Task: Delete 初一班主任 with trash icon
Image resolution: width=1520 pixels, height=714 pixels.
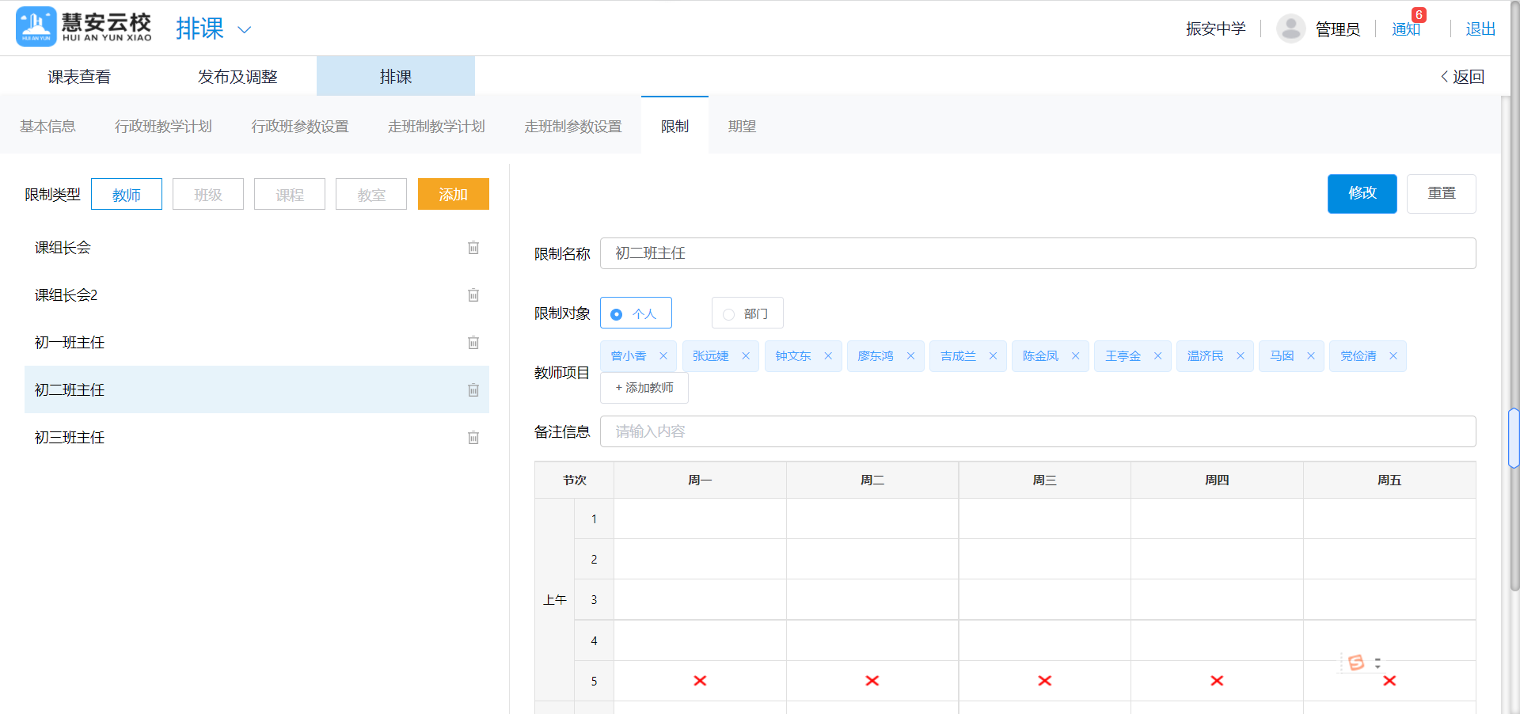Action: 473,343
